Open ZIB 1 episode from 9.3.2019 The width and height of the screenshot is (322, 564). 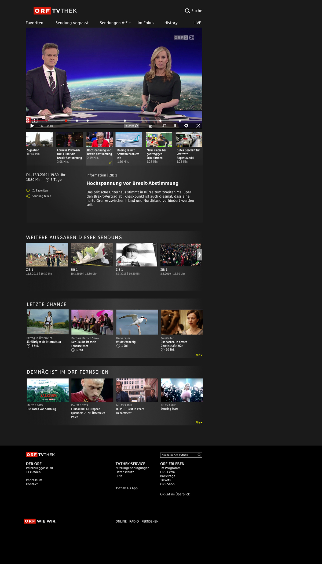coord(137,255)
